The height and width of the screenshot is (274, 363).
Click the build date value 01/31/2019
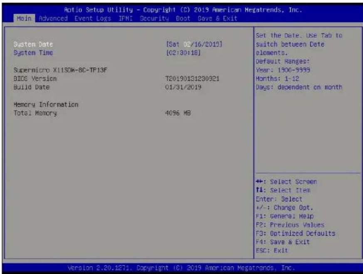tap(183, 87)
